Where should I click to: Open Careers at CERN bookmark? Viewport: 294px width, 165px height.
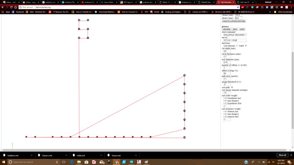tap(198, 12)
